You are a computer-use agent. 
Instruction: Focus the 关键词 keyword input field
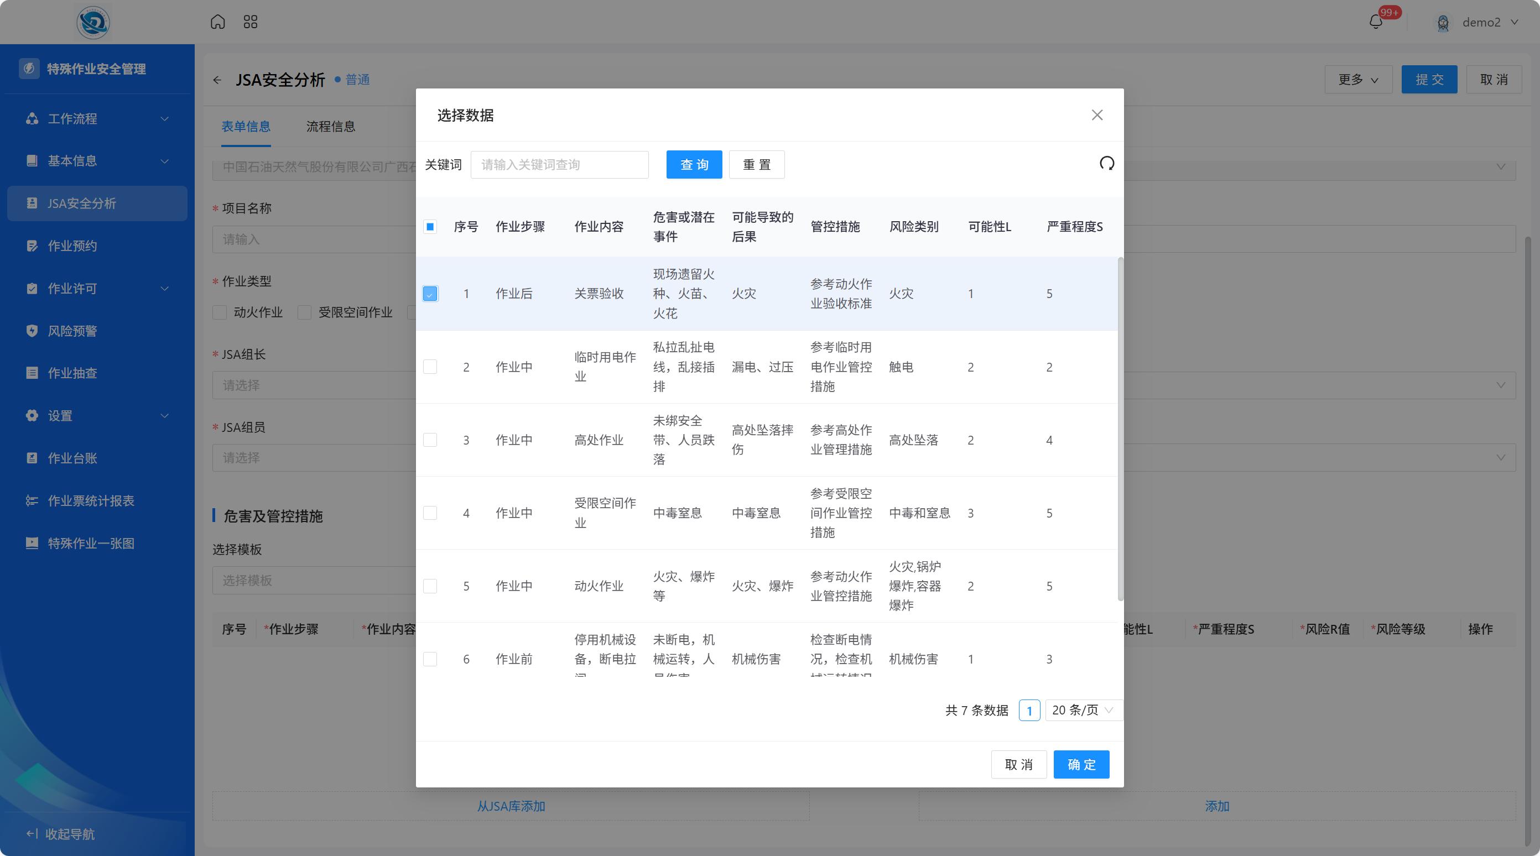pyautogui.click(x=559, y=164)
